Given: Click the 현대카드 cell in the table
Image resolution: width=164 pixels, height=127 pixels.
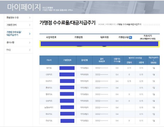Looking at the screenshot, I should coord(49,94).
